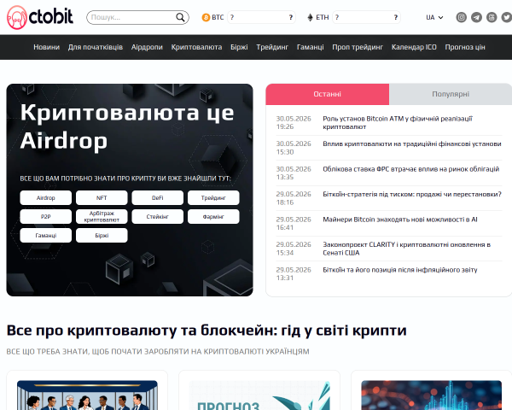
Task: Click the Криптовалюта це Airdrop heading
Action: (x=127, y=126)
